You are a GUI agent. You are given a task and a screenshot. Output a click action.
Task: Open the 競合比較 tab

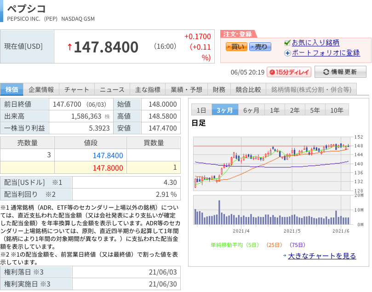248,89
